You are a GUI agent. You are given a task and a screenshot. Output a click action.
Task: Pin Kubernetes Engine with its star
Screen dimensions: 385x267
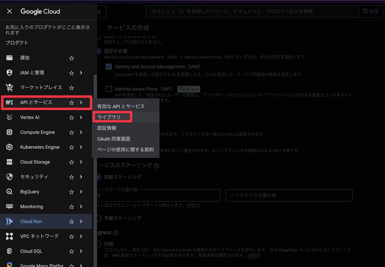point(72,147)
